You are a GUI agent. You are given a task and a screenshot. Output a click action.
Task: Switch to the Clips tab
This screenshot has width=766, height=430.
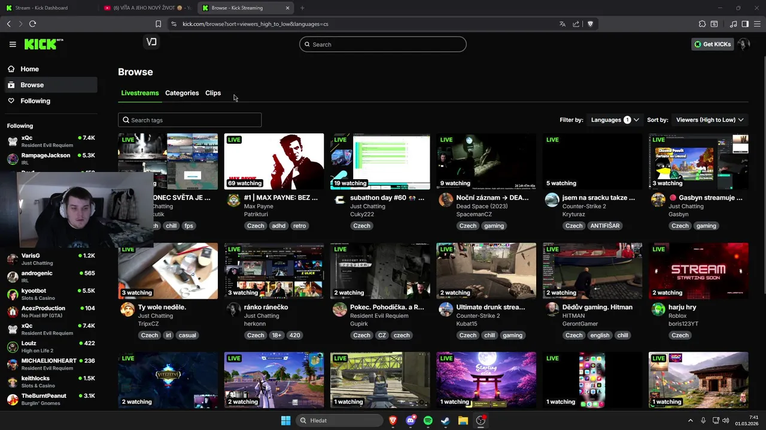pos(213,93)
